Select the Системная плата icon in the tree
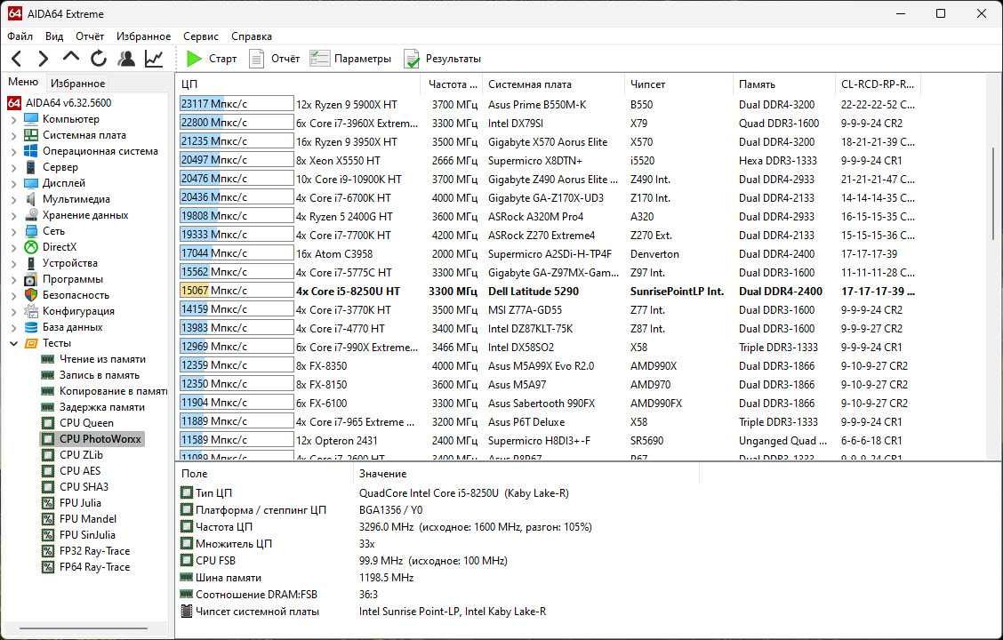 [x=31, y=135]
